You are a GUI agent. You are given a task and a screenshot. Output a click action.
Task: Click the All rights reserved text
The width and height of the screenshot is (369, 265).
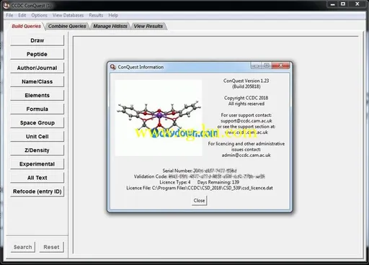point(246,104)
